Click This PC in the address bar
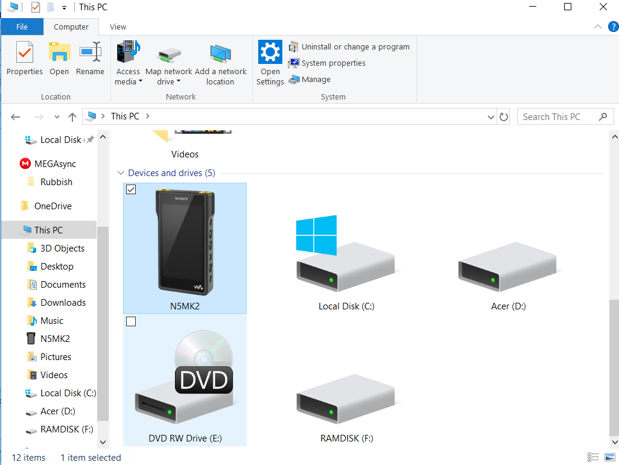619x465 pixels. [x=125, y=116]
